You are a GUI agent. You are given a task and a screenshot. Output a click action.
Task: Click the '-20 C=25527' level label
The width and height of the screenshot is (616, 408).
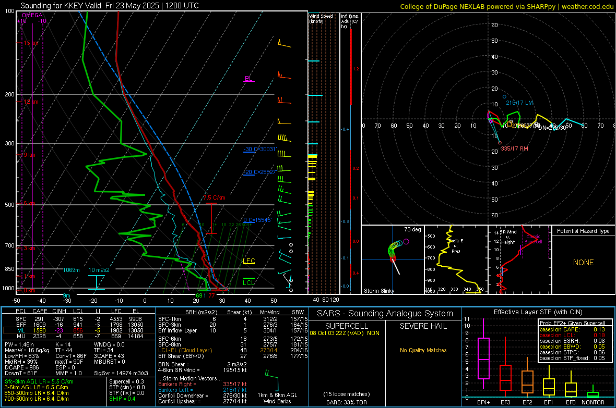tap(260, 172)
